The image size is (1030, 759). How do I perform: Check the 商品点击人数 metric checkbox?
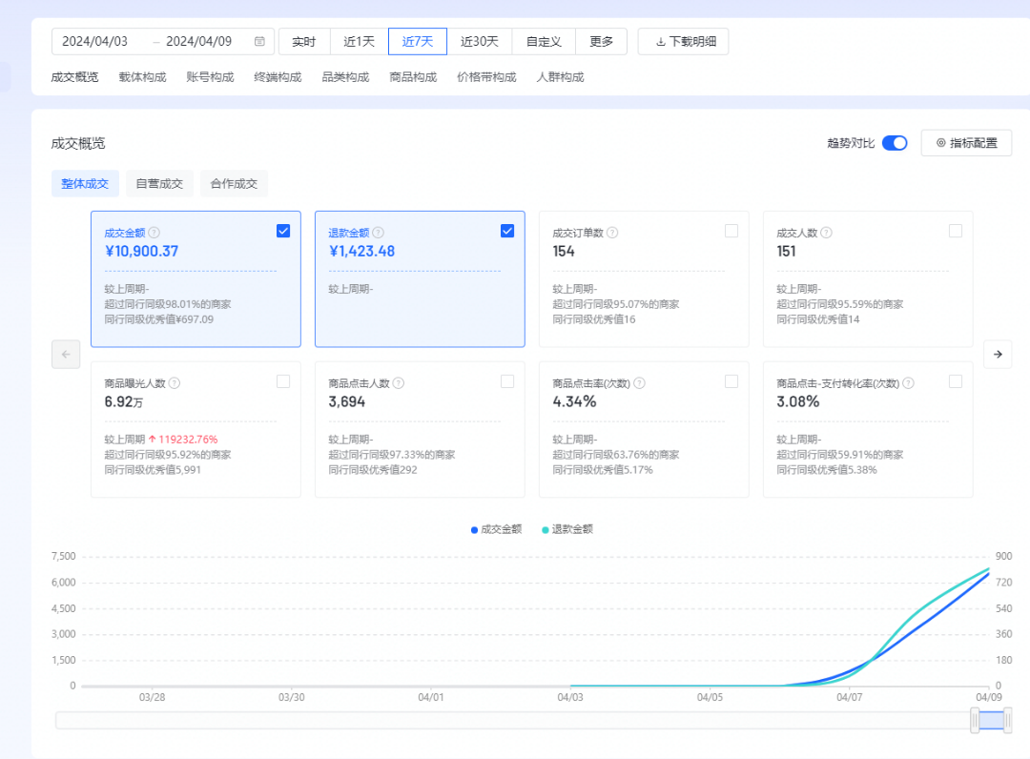pos(507,381)
